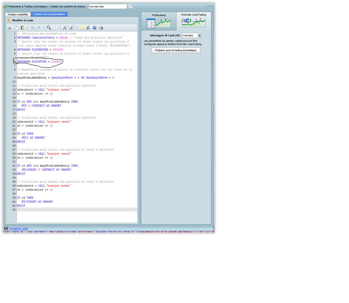Click the document help icon beside name field
Image resolution: width=349 pixels, height=303 pixels.
tap(131, 7)
